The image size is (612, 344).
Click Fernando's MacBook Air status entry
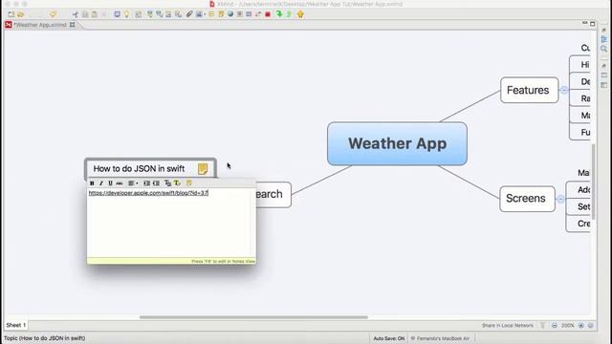[440, 338]
